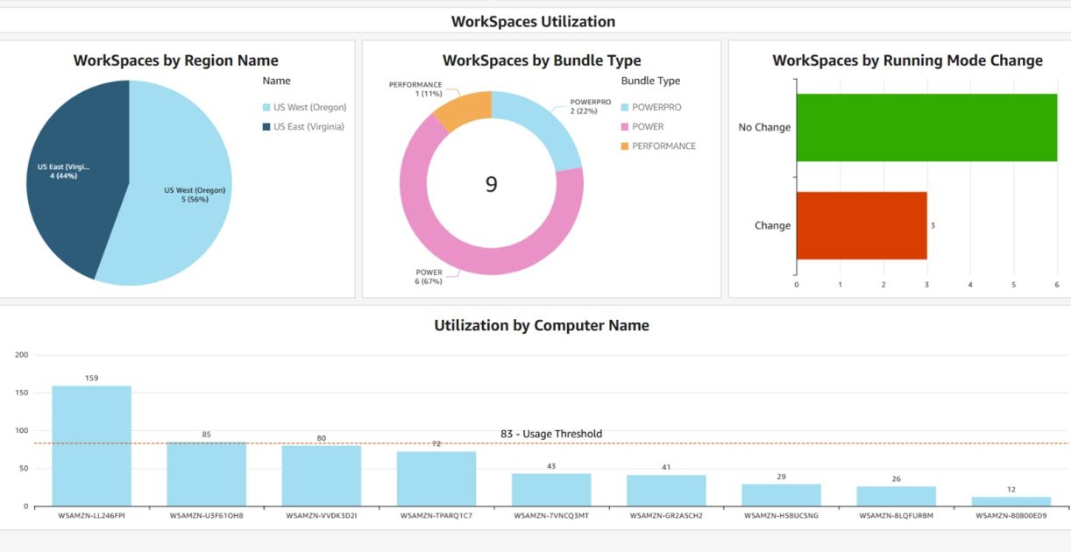Open the Name legend header
This screenshot has height=552, width=1071.
pos(276,80)
